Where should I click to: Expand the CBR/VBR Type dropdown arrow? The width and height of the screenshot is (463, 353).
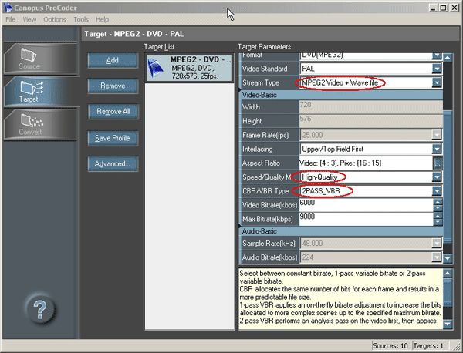pyautogui.click(x=437, y=191)
